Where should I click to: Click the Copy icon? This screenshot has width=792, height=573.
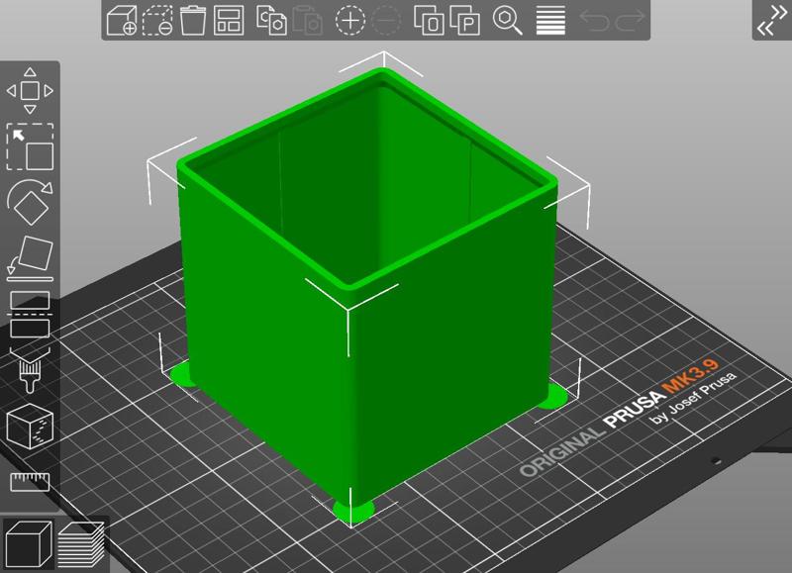(x=271, y=20)
